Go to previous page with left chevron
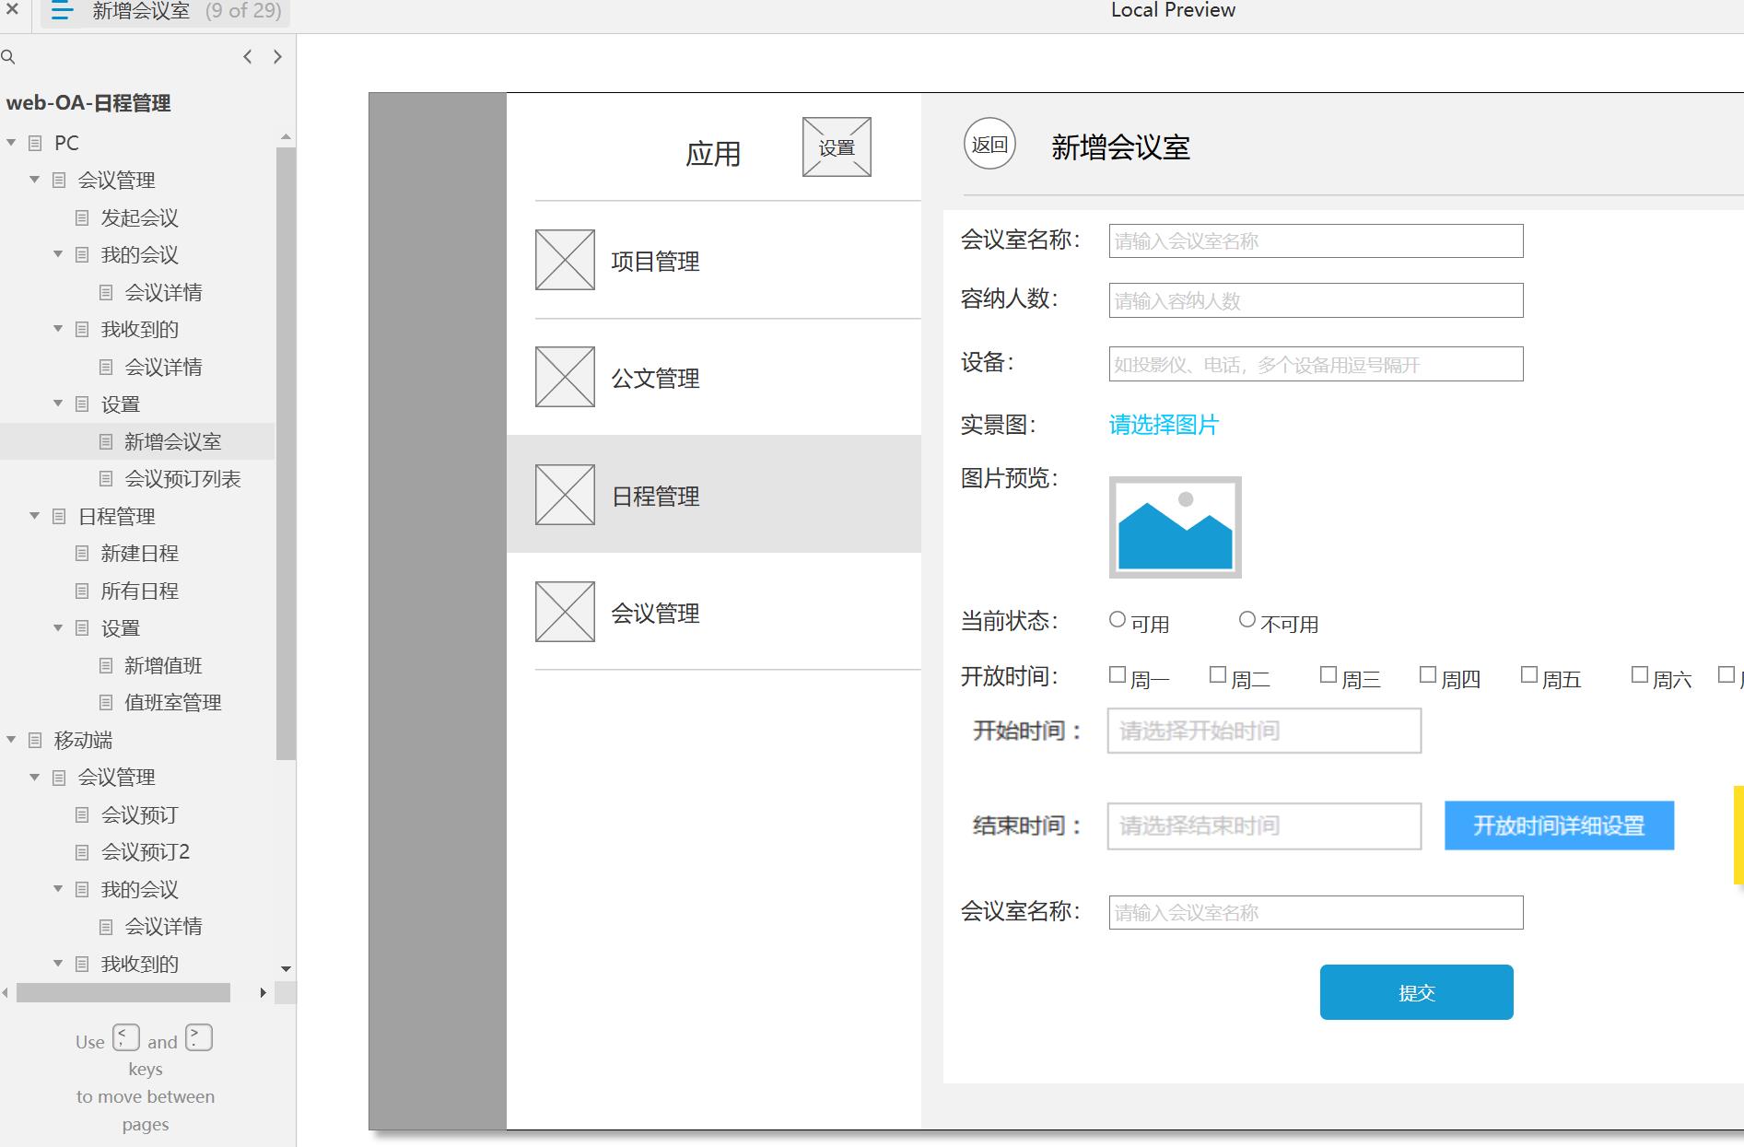The width and height of the screenshot is (1744, 1147). [247, 57]
